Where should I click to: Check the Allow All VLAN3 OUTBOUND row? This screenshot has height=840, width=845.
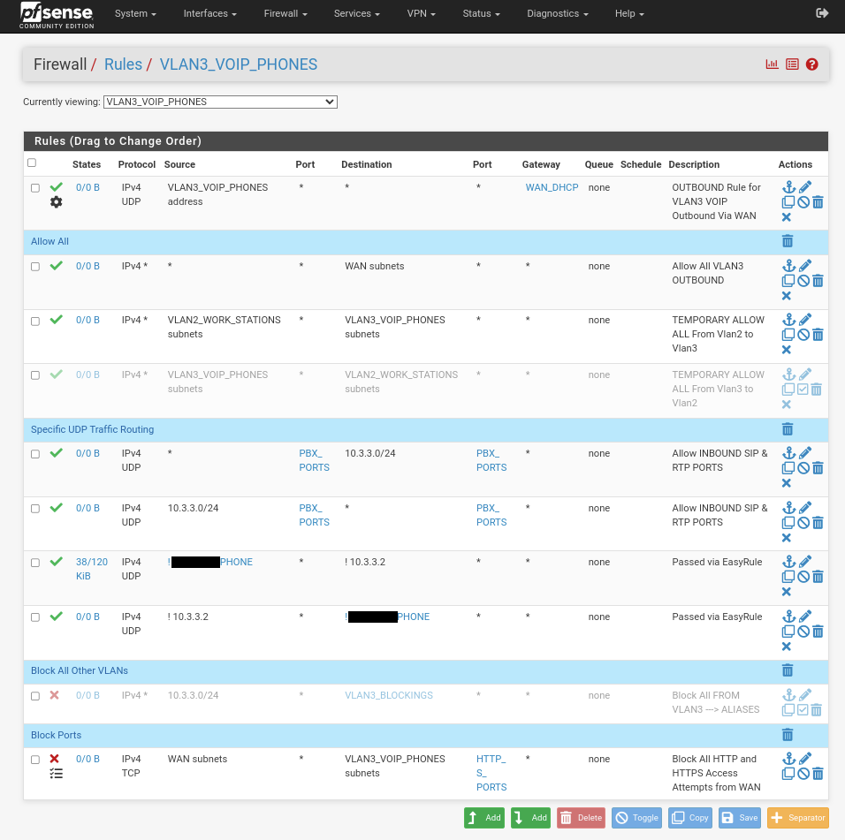[x=35, y=267]
